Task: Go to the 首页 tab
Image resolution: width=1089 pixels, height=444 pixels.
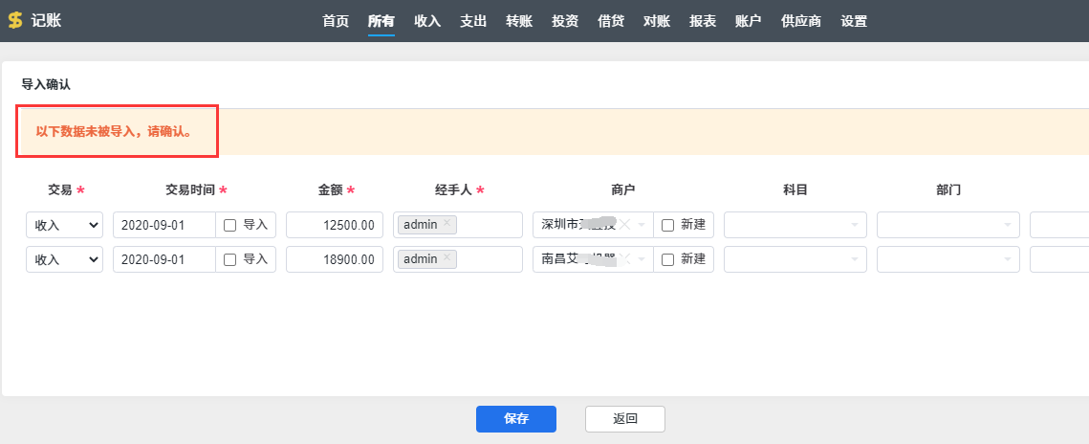Action: tap(336, 21)
